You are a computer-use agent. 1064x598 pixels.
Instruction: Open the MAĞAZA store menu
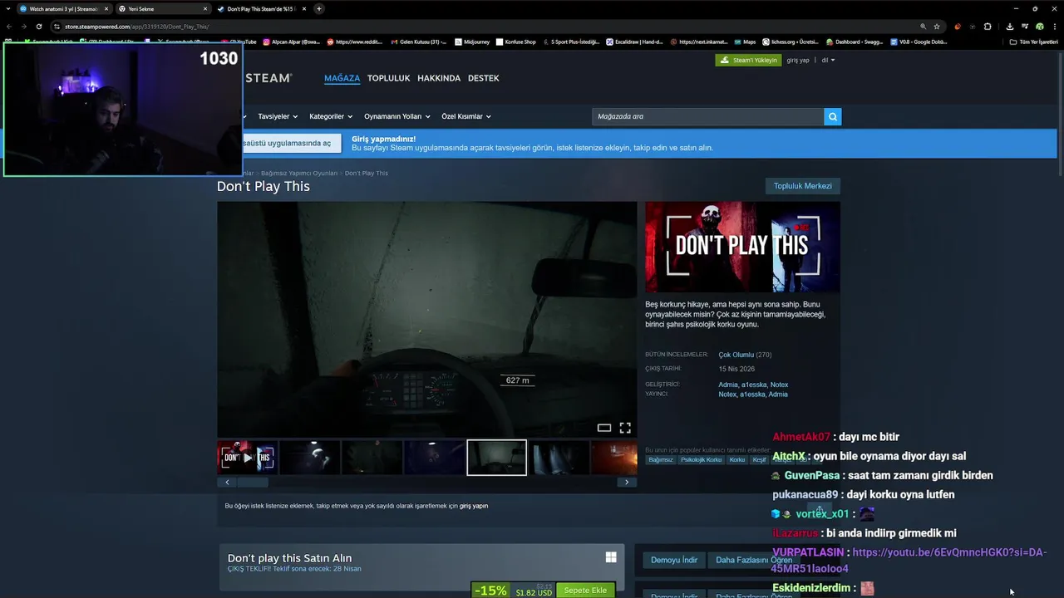coord(342,78)
